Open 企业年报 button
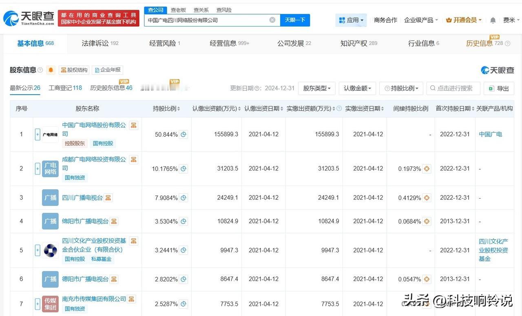The height and width of the screenshot is (316, 522). pyautogui.click(x=108, y=70)
